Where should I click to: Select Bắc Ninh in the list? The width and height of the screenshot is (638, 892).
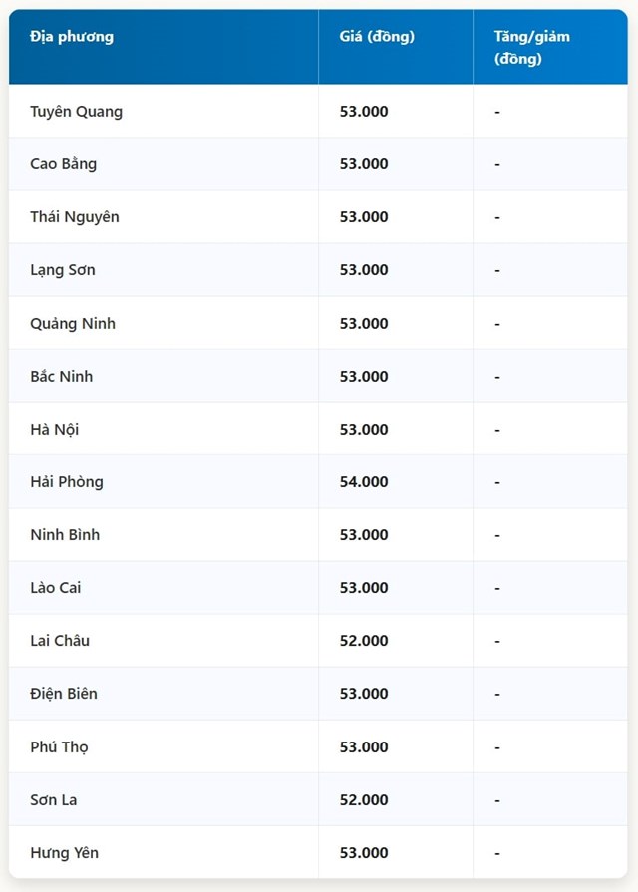[62, 377]
